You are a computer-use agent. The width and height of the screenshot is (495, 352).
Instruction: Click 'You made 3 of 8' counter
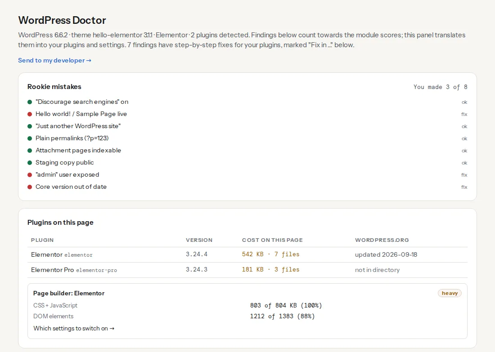tap(441, 87)
